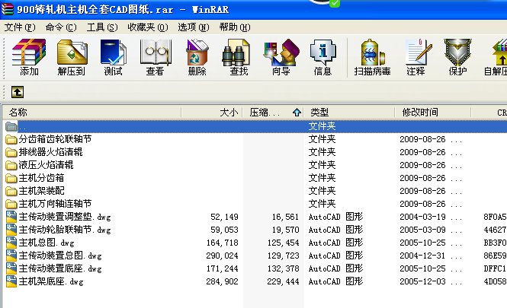
Task: Click DWG file icon for 主传动装置调整垫.dwg
Action: 11,217
